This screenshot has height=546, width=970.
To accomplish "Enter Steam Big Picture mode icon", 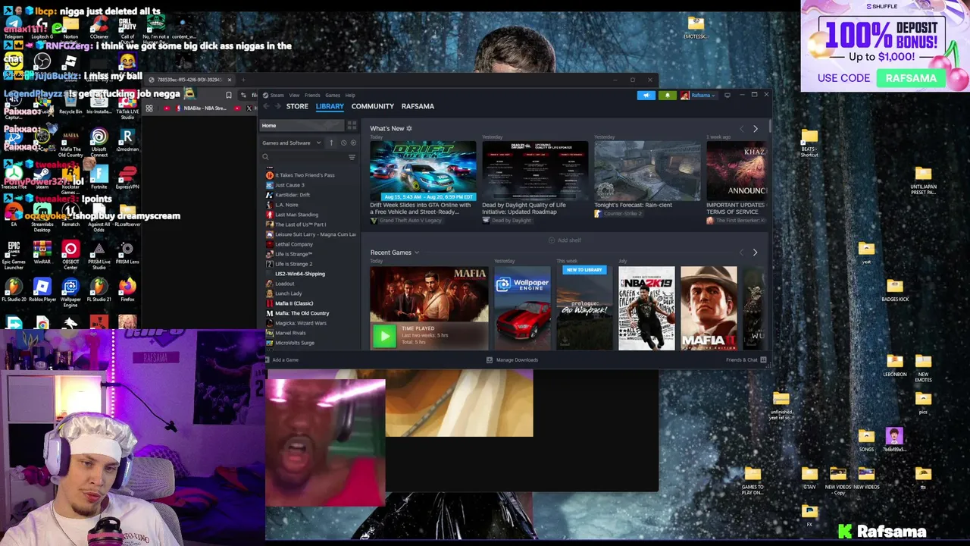I will pos(727,95).
